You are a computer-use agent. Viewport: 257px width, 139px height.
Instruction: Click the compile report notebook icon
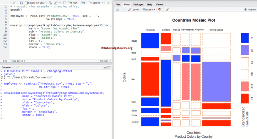tap(65, 3)
